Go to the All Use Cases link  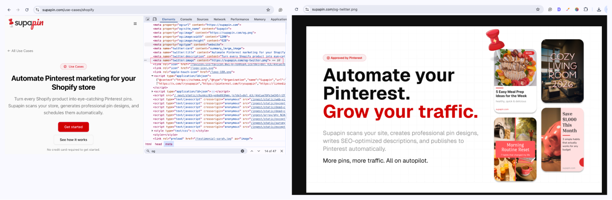20,51
